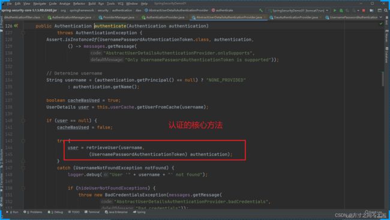Switch to UsernamePasswordAuthentication tab

point(352,17)
